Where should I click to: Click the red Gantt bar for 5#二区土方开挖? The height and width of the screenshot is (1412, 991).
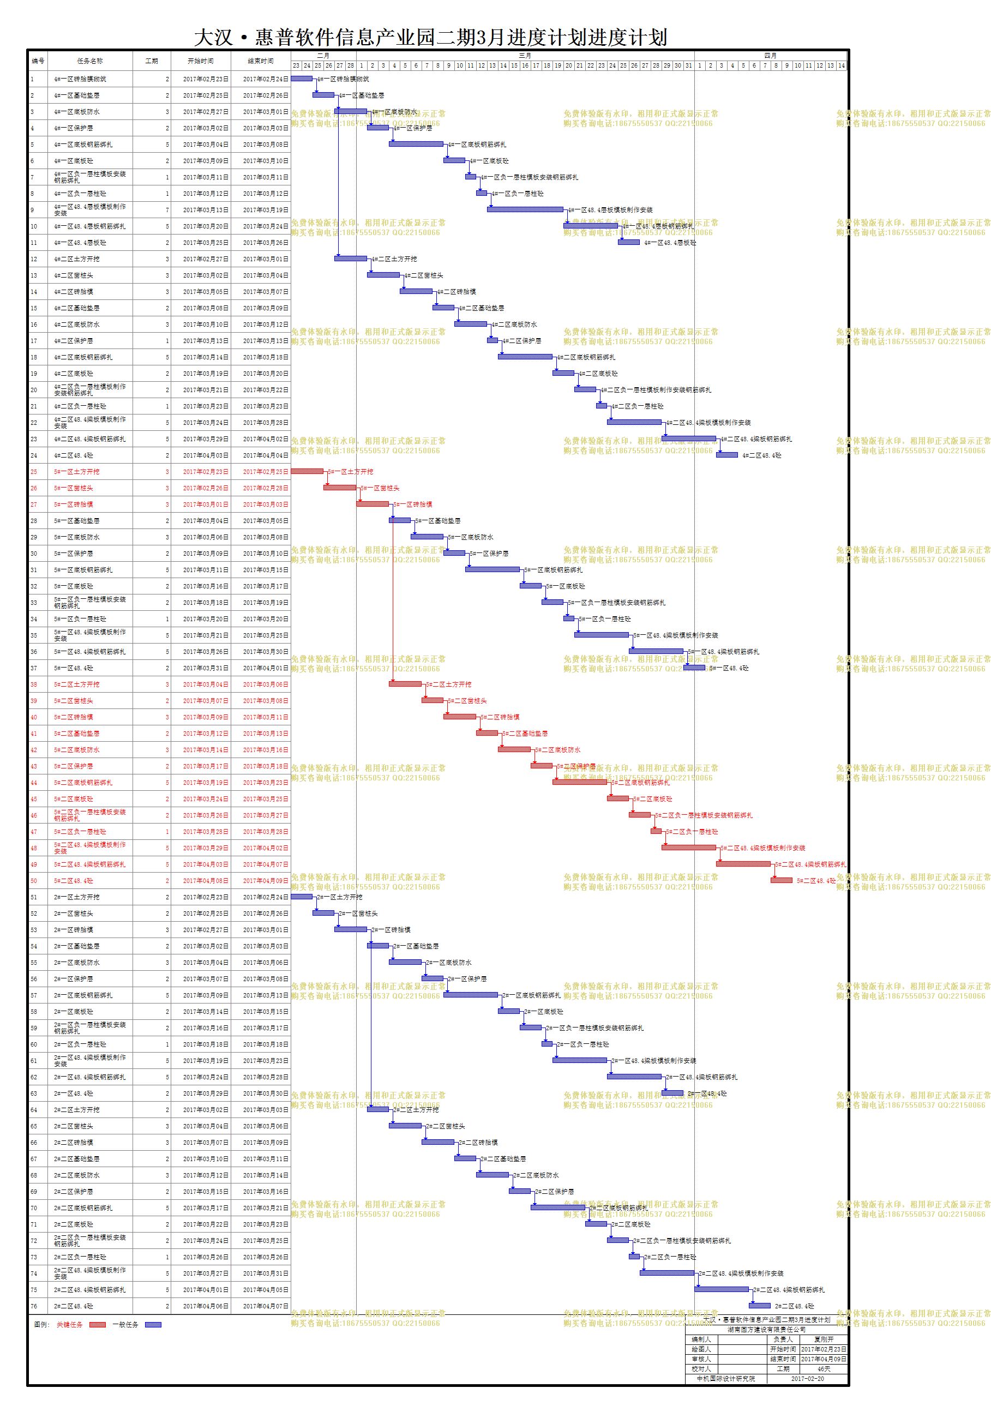(x=405, y=684)
